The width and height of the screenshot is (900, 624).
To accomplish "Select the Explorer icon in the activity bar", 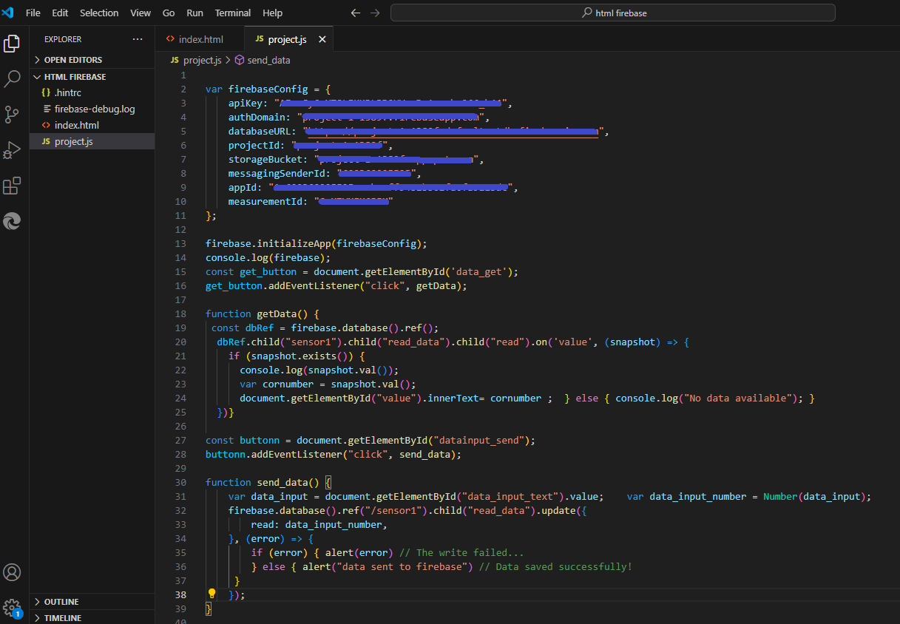I will (x=12, y=44).
